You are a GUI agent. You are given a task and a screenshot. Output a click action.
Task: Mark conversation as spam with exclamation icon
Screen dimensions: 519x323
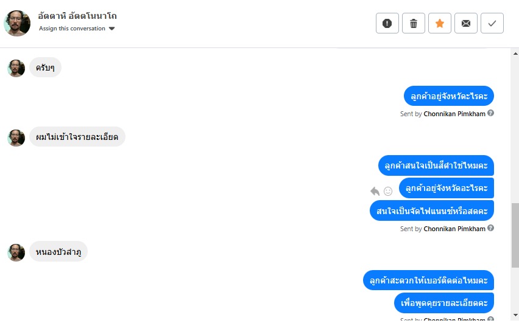[x=387, y=24]
